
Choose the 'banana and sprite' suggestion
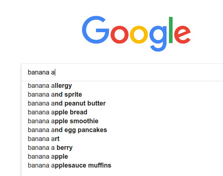tap(122, 95)
